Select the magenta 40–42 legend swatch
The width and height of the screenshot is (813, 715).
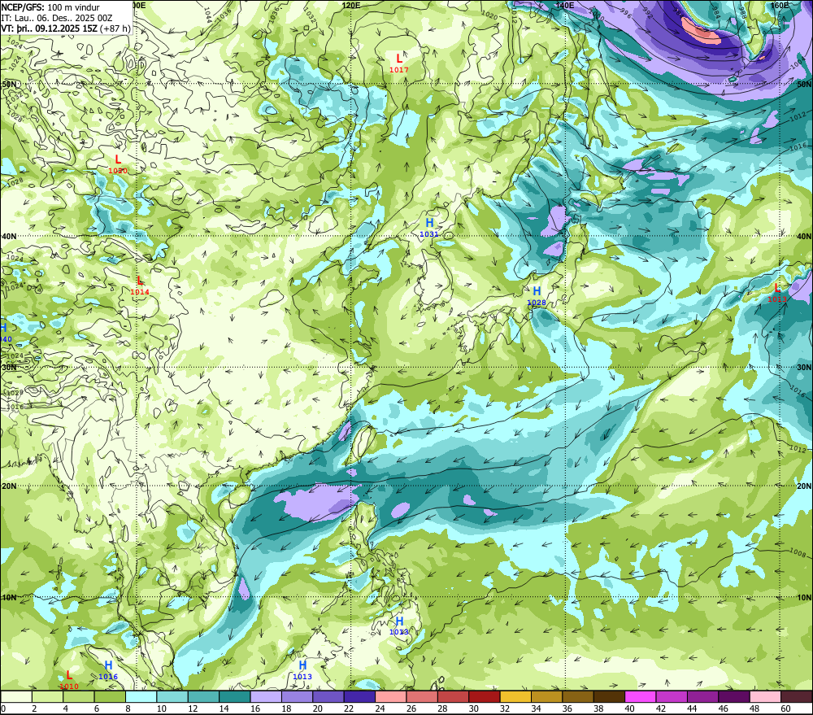[641, 696]
